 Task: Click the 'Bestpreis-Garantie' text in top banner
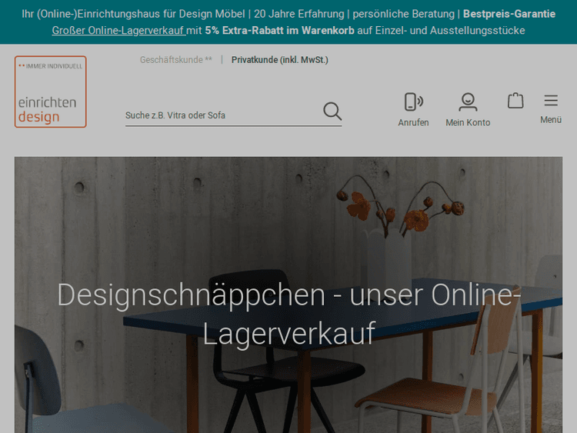pyautogui.click(x=509, y=14)
